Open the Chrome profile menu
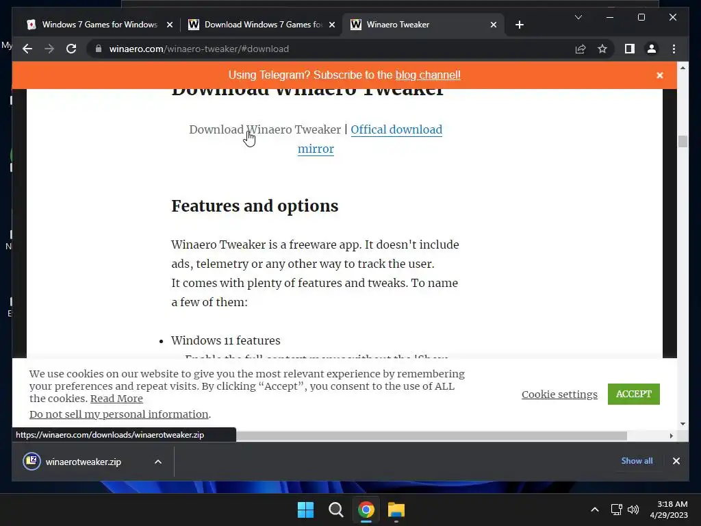The width and height of the screenshot is (701, 526). tap(652, 49)
